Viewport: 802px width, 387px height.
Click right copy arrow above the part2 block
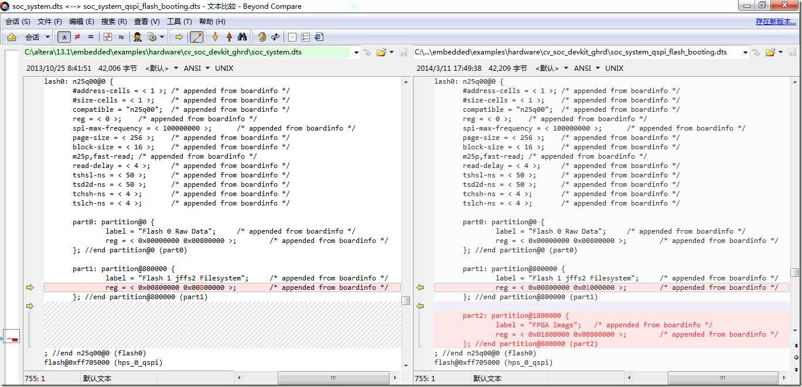click(419, 306)
